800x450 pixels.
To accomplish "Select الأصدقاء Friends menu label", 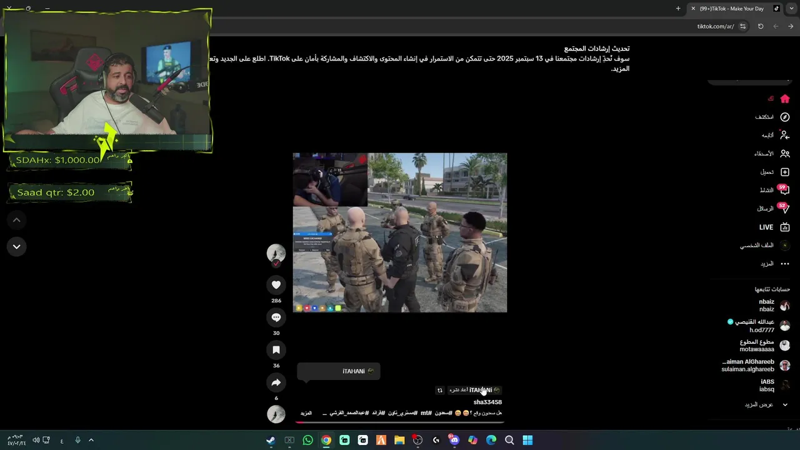I will [764, 154].
